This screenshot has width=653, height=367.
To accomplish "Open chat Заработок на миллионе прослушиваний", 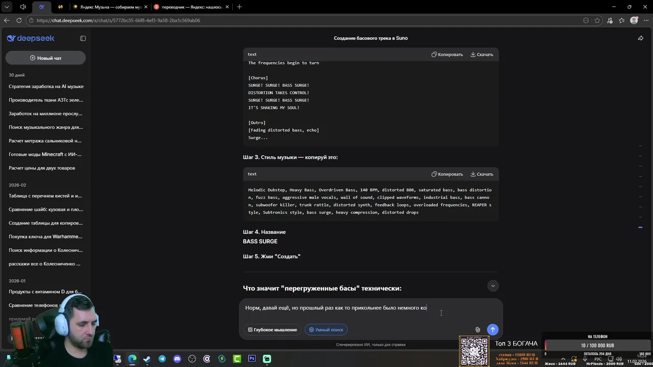I will pyautogui.click(x=46, y=114).
